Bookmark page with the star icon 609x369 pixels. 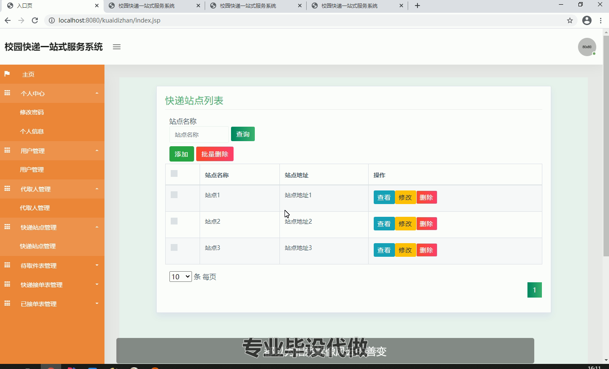click(570, 20)
